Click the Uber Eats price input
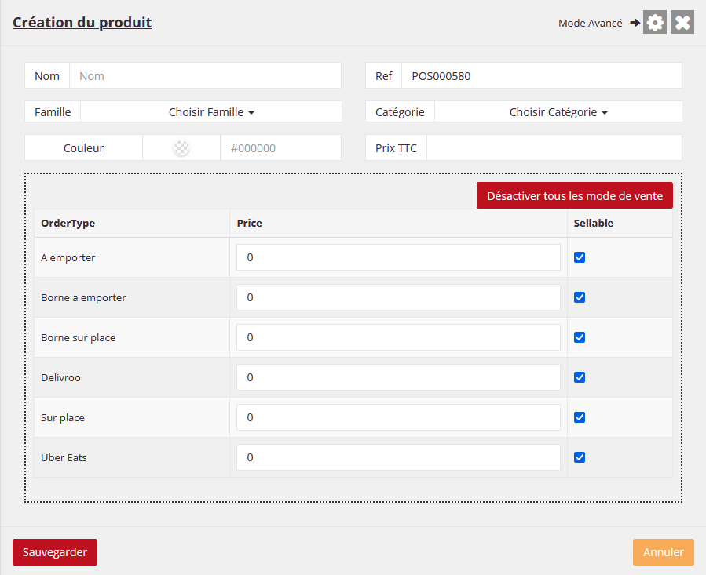Viewport: 706px width, 575px height. click(x=398, y=457)
